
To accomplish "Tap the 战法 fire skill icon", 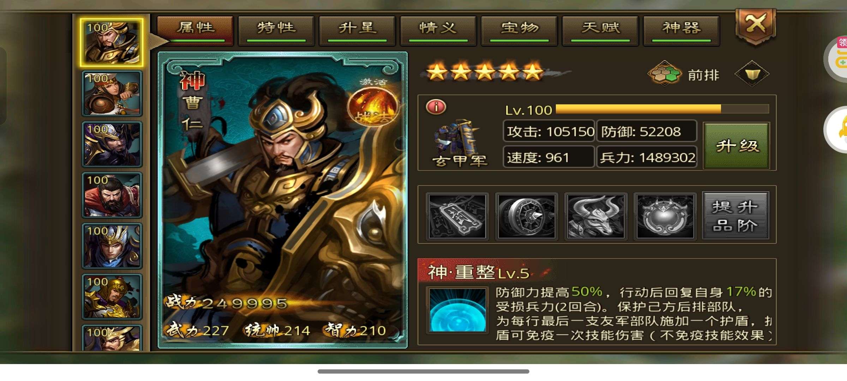I will (373, 106).
